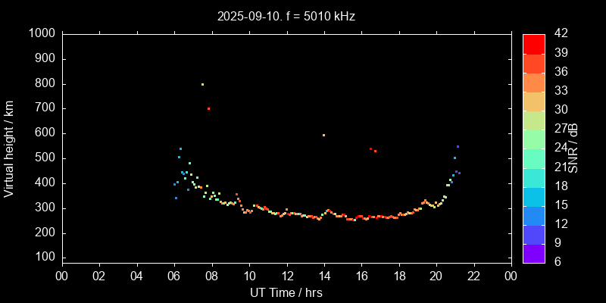This screenshot has height=303, width=606.
Task: Click the red 39–42 dB colorbar segment
Action: (x=533, y=43)
